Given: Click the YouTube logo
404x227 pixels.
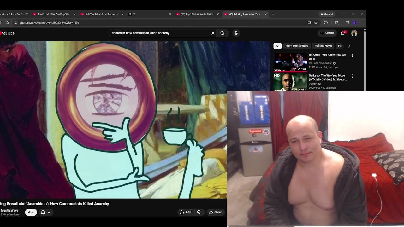Looking at the screenshot, I should 7,33.
